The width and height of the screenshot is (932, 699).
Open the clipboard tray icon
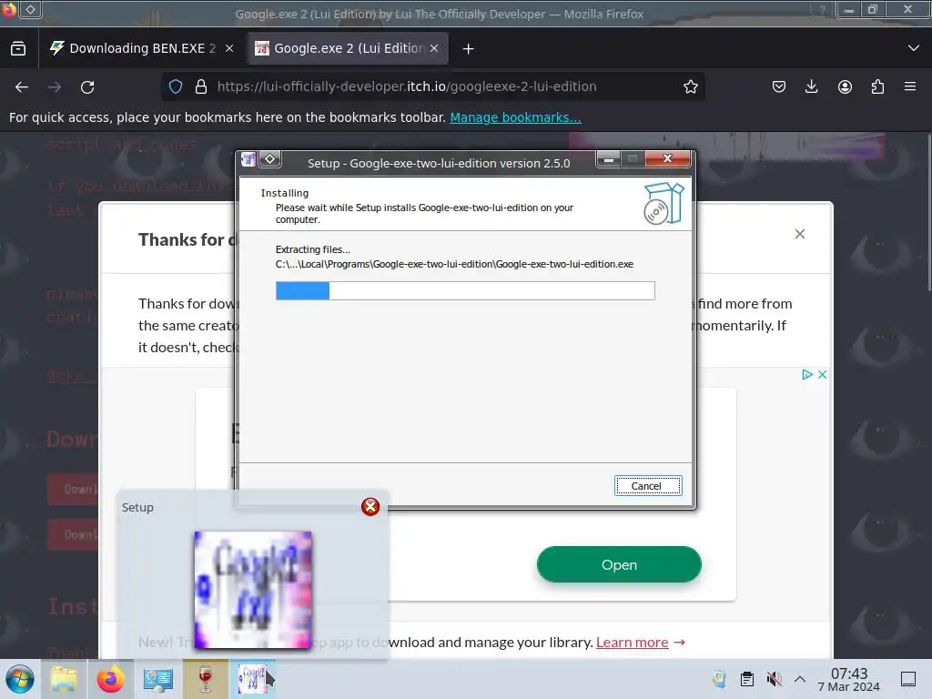click(x=747, y=679)
